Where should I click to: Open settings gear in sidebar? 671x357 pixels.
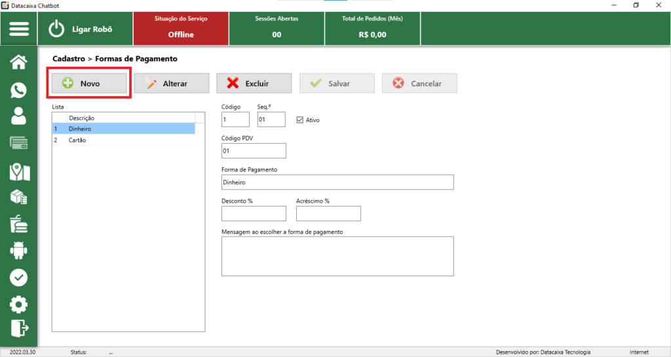(19, 304)
